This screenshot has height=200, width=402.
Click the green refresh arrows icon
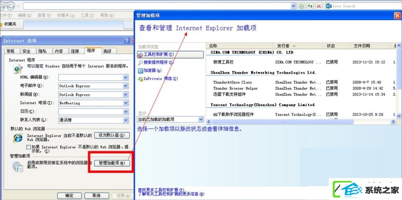(310, 6)
